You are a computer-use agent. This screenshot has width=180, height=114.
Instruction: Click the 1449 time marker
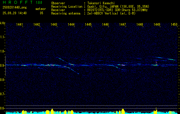tap(157, 24)
